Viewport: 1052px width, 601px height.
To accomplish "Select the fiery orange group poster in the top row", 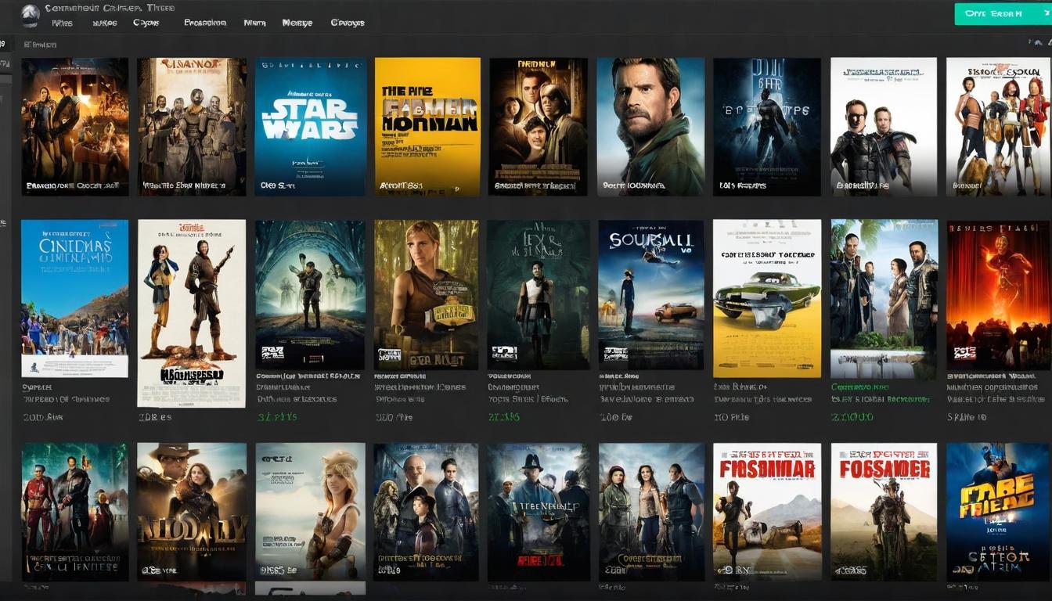I will point(74,126).
